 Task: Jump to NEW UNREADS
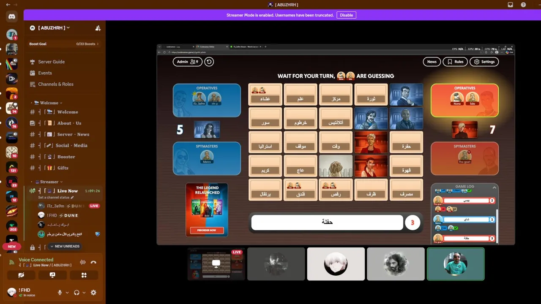click(64, 246)
